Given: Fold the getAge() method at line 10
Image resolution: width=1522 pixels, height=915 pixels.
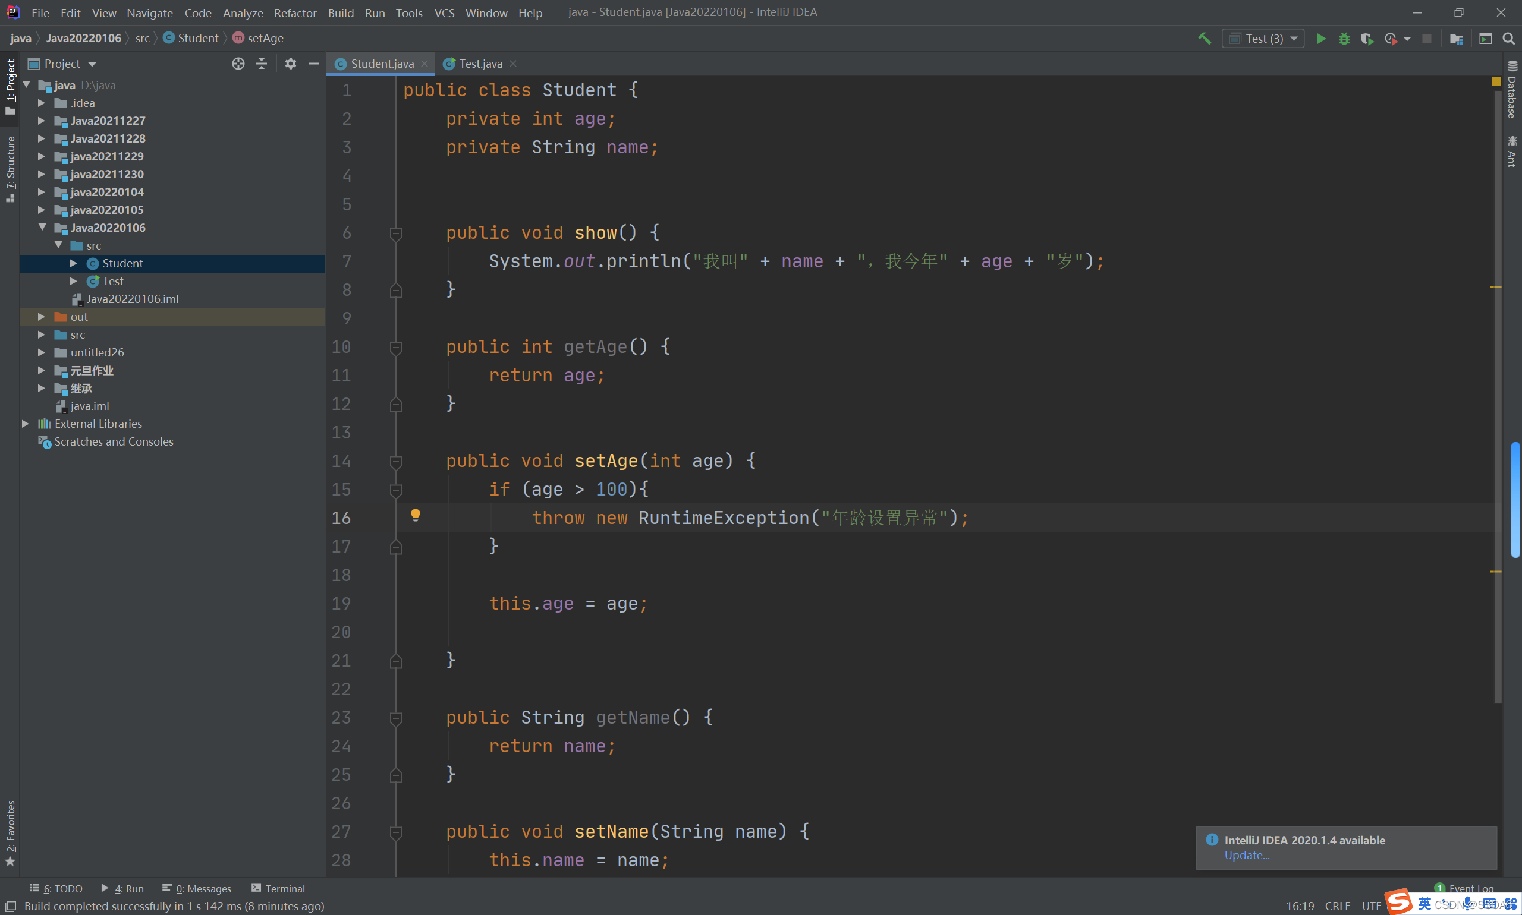Looking at the screenshot, I should click(x=396, y=348).
